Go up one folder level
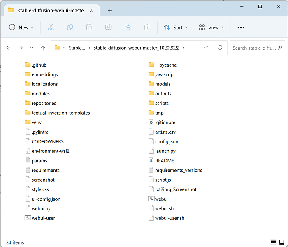The image size is (288, 247). coord(43,48)
